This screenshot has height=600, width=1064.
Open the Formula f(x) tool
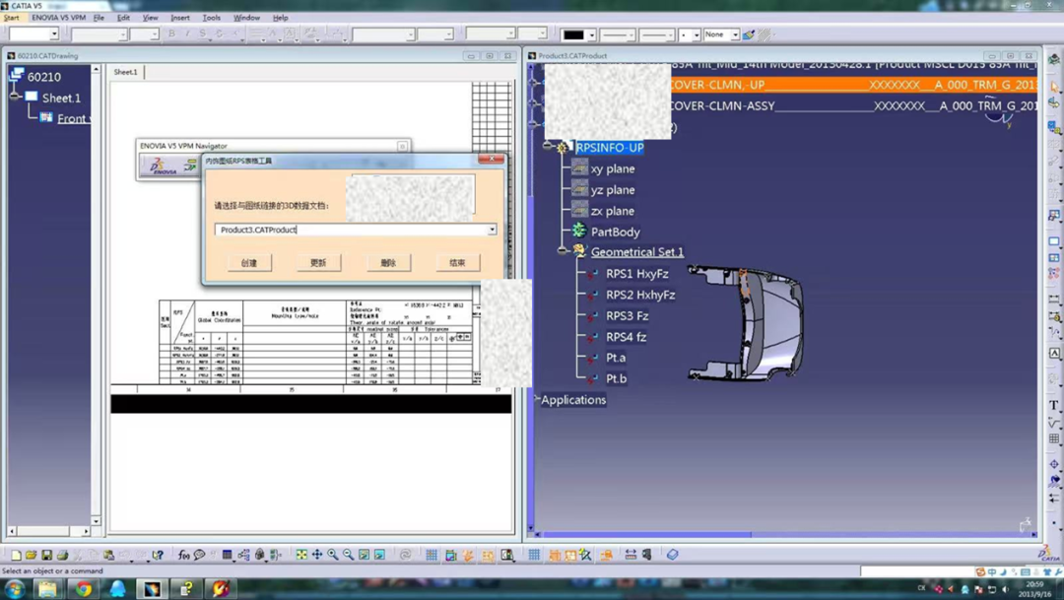pyautogui.click(x=183, y=556)
